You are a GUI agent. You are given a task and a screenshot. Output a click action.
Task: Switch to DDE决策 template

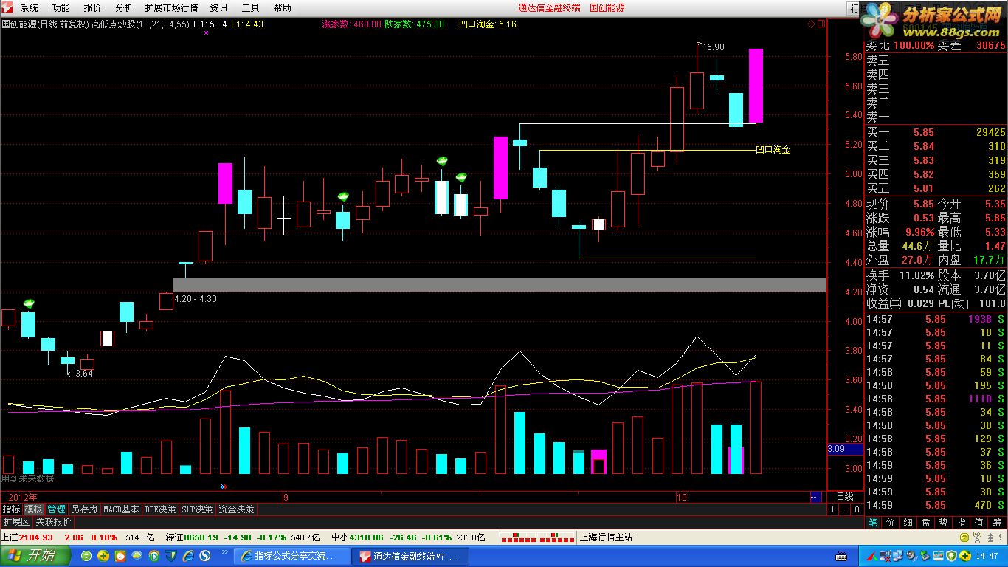[x=160, y=509]
